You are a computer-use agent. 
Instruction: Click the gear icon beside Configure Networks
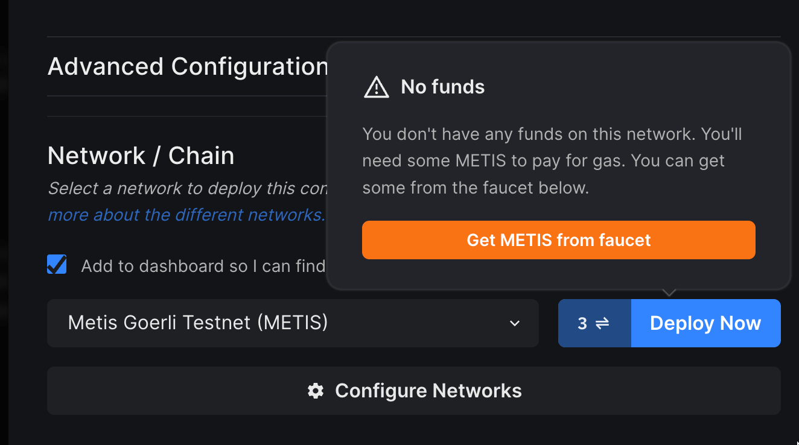[x=315, y=391]
